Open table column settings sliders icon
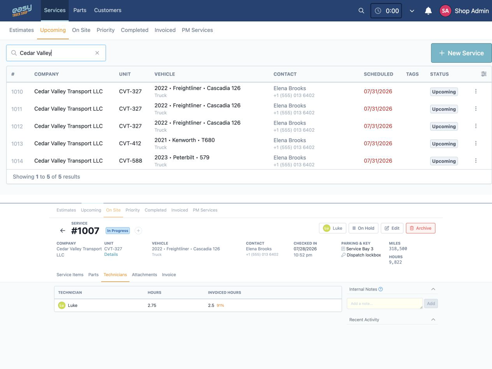Image resolution: width=492 pixels, height=369 pixels. tap(484, 74)
